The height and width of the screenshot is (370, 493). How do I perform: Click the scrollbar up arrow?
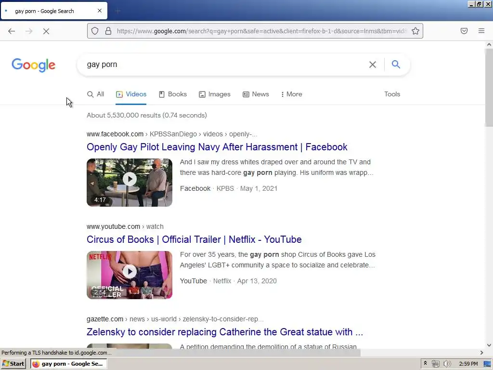coord(489,45)
